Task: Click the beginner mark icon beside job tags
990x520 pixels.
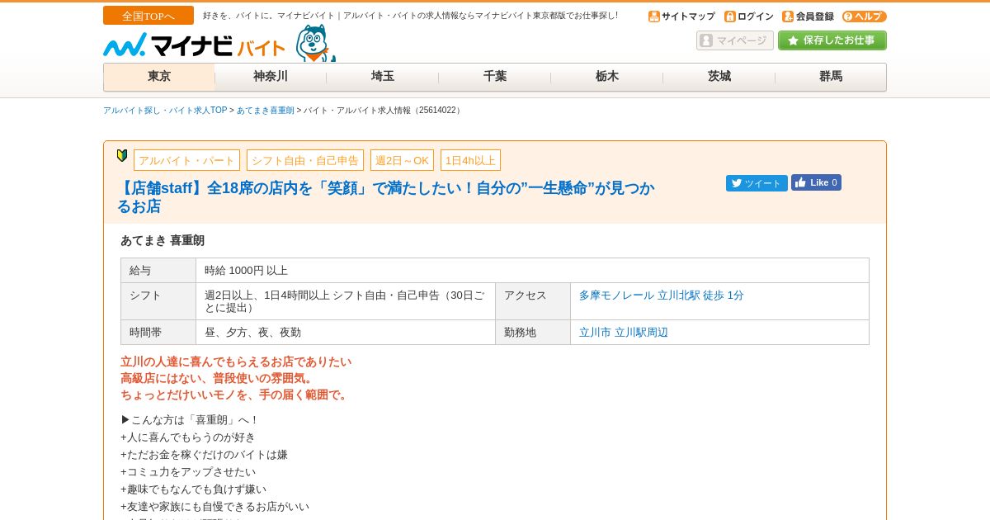Action: coord(122,155)
